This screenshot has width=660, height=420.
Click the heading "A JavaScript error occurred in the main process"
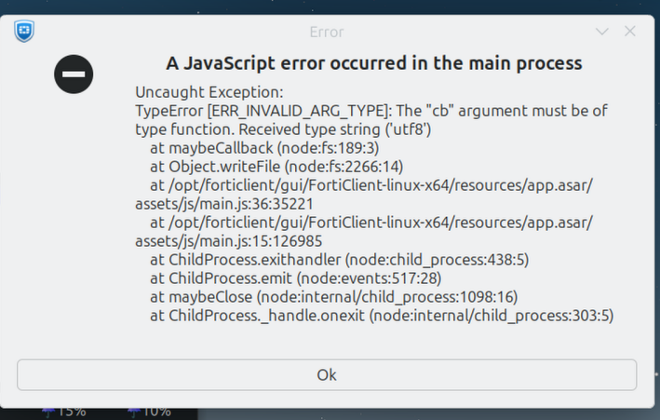click(x=374, y=63)
